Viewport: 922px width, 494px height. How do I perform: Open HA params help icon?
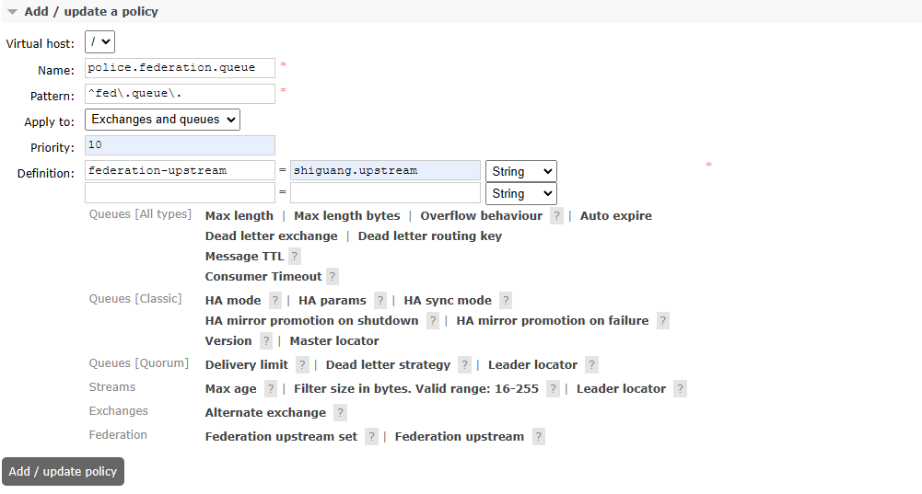380,301
